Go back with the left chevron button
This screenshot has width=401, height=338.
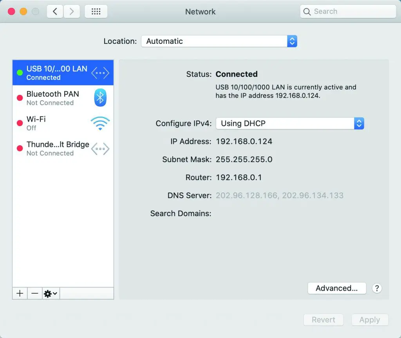click(55, 11)
